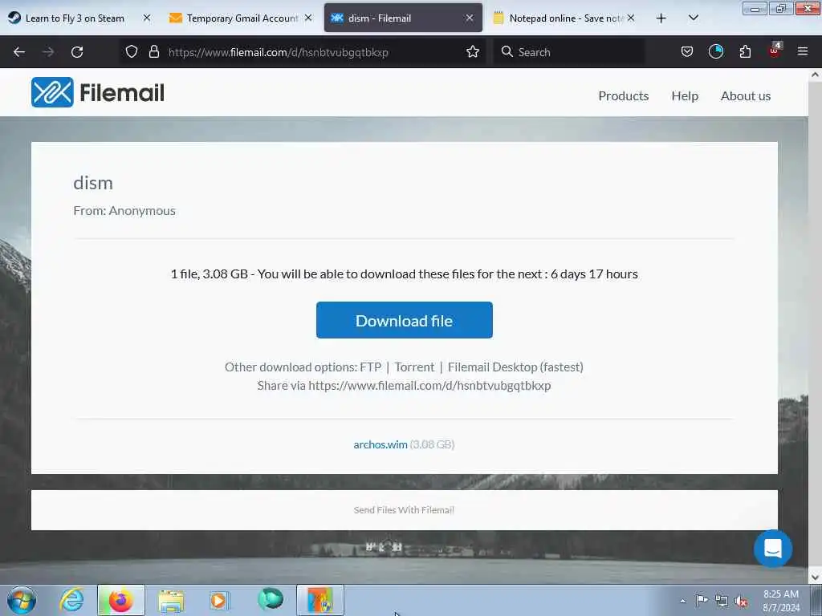Click the browser back arrow
The image size is (822, 616).
tap(19, 52)
